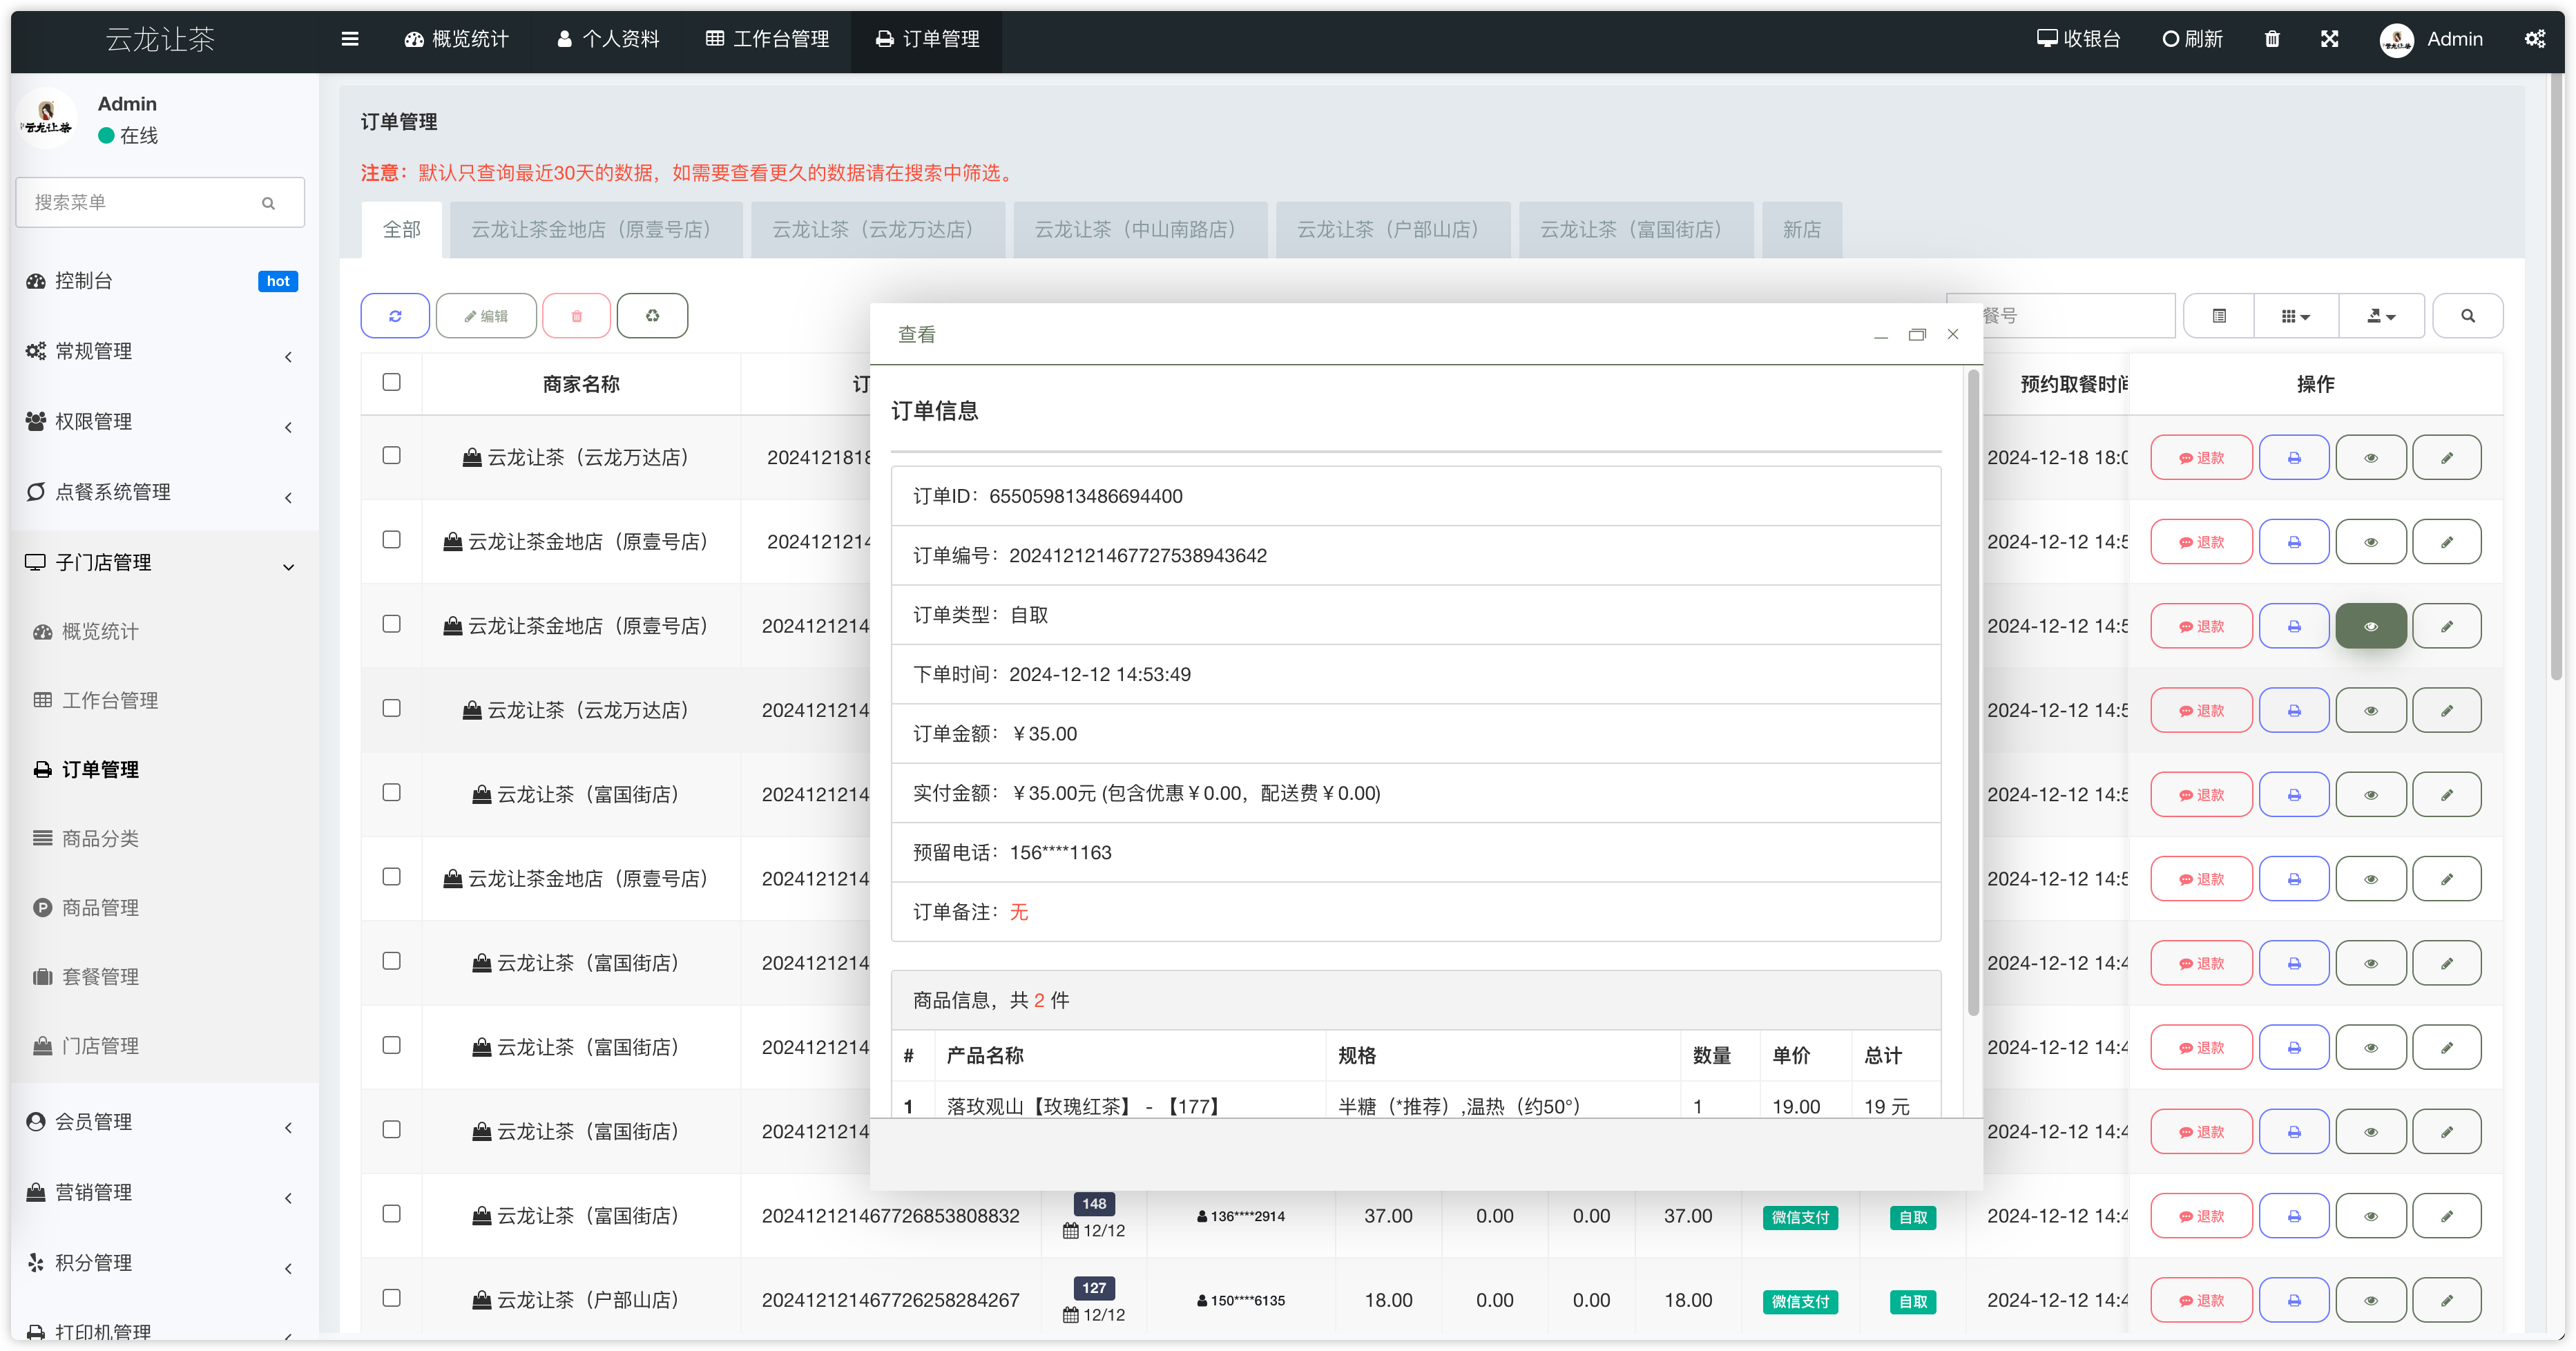View order 202412121467726853808832 via eye icon
This screenshot has width=2576, height=1351.
tap(2370, 1217)
